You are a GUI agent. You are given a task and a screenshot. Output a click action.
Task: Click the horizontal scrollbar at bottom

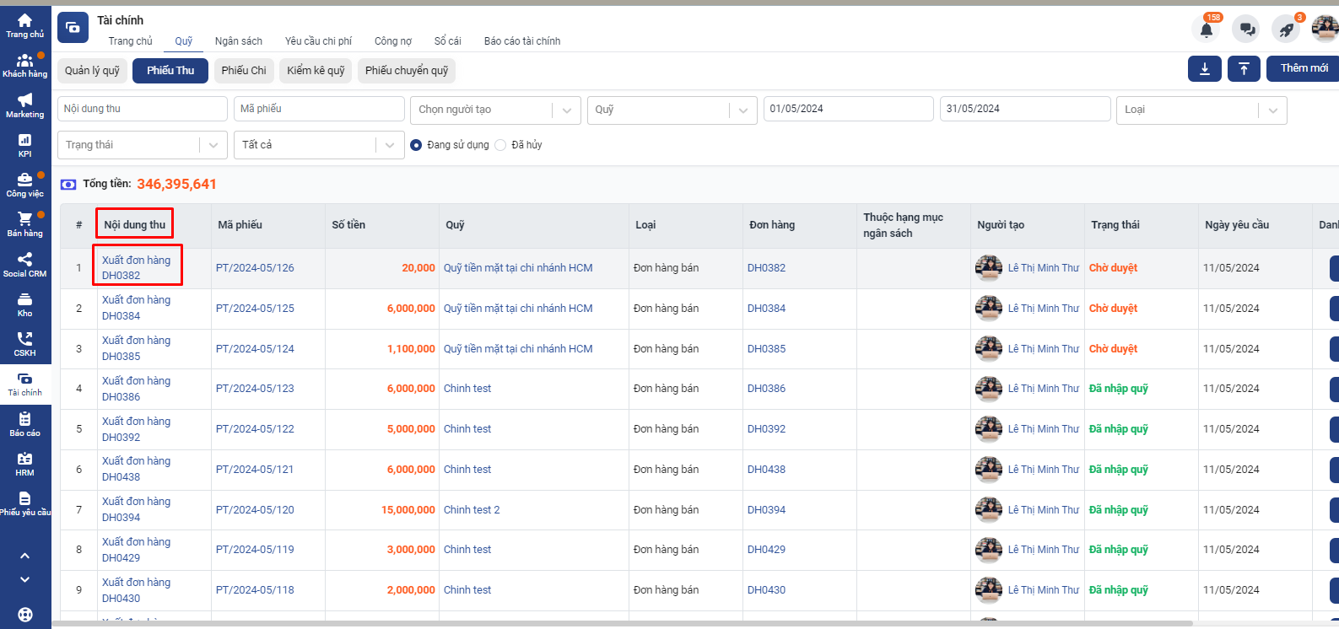coord(623,624)
